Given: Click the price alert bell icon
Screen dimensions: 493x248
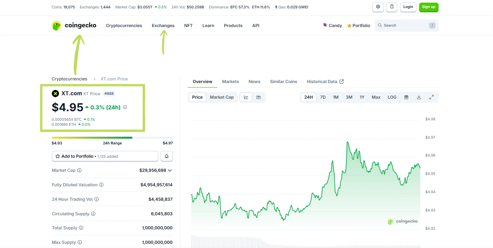Looking at the screenshot, I should coord(167,156).
